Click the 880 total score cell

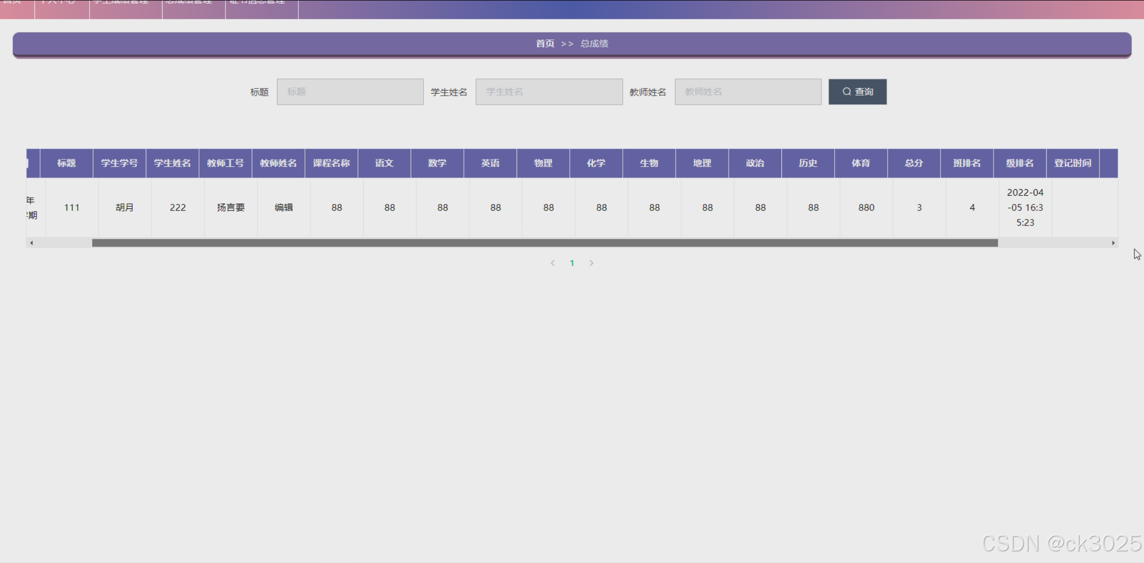coord(866,207)
